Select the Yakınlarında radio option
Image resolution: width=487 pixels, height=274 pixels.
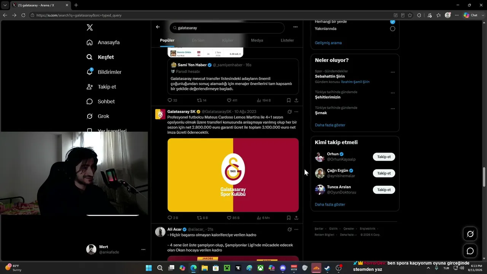coord(393,29)
